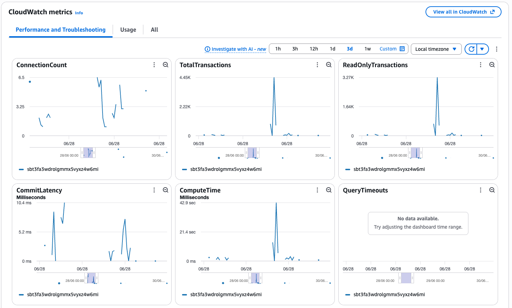512x308 pixels.
Task: Click zoom icon on TotalTransactions chart
Action: (329, 65)
